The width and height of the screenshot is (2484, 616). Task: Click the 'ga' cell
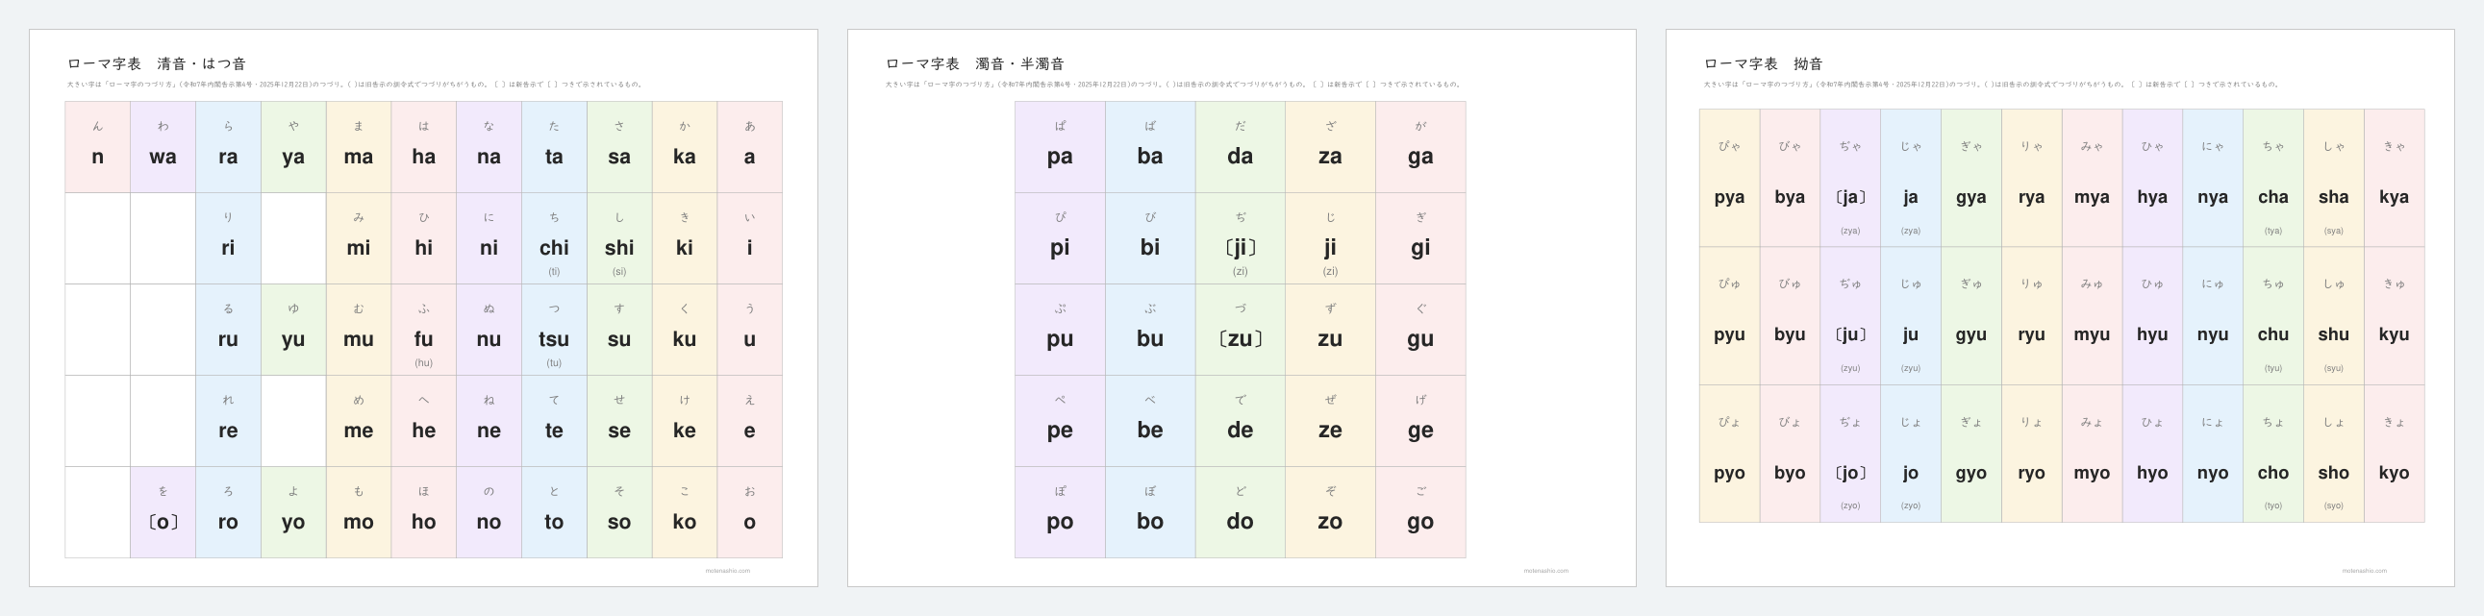[x=1420, y=146]
